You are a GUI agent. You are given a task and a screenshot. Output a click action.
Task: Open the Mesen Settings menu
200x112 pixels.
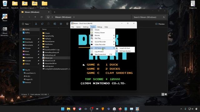[x=86, y=27]
